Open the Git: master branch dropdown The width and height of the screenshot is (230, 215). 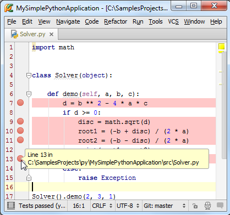click(165, 206)
